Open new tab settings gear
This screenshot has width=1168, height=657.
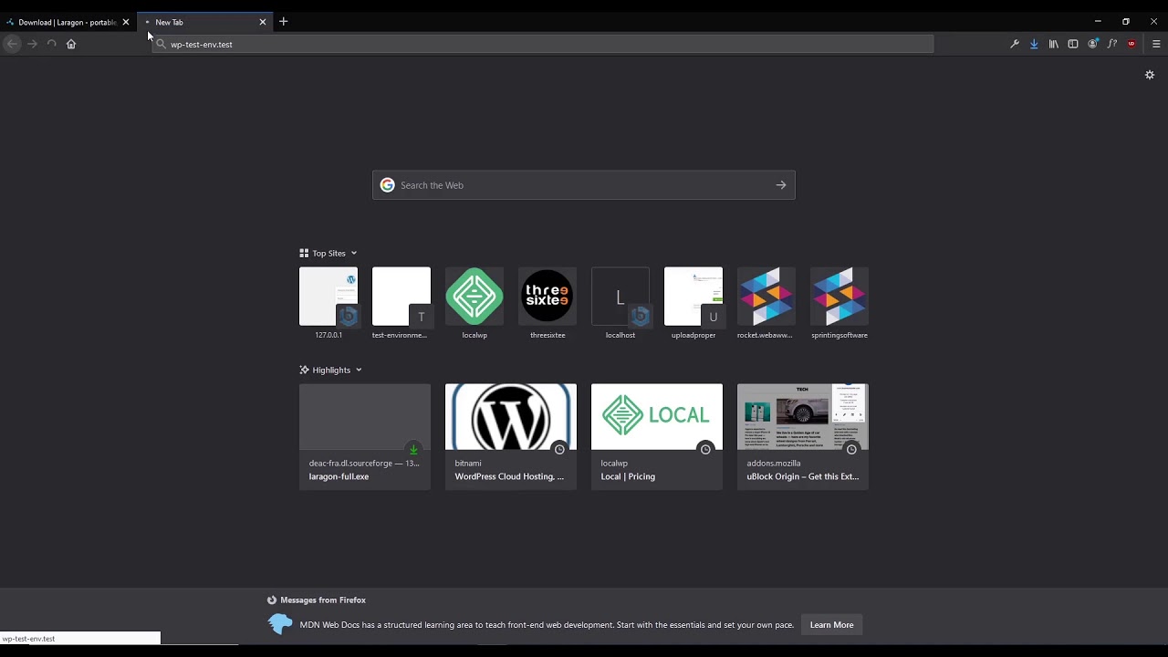[1150, 75]
